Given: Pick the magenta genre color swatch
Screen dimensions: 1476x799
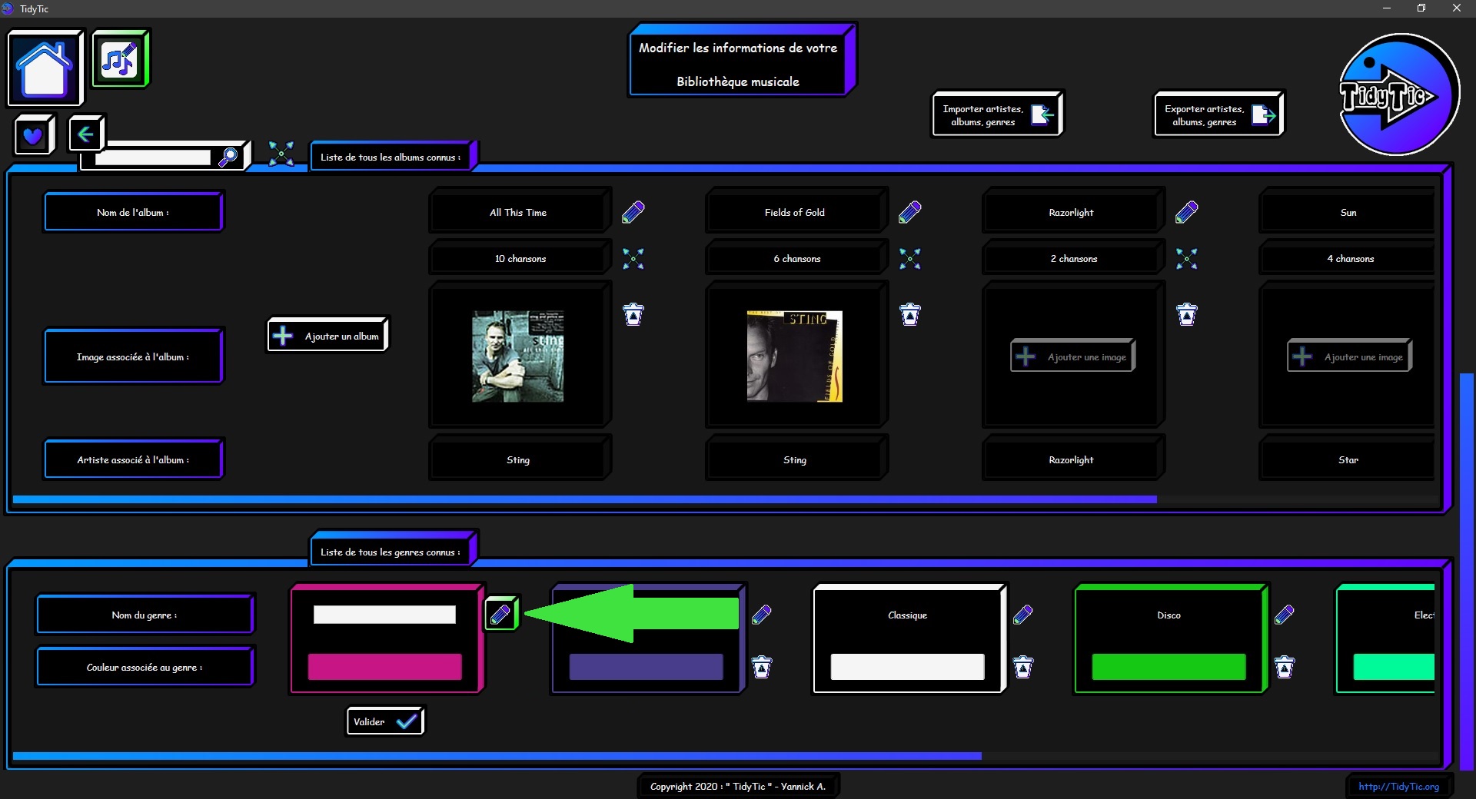Looking at the screenshot, I should [x=384, y=667].
